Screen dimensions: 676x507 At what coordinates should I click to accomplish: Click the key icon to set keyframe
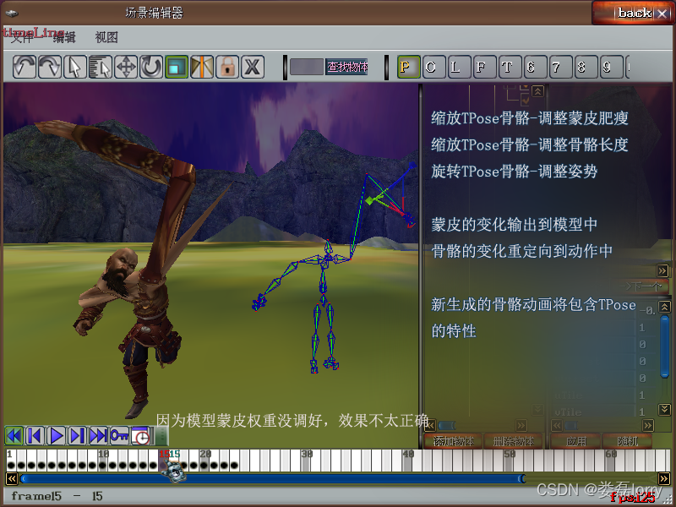point(119,436)
